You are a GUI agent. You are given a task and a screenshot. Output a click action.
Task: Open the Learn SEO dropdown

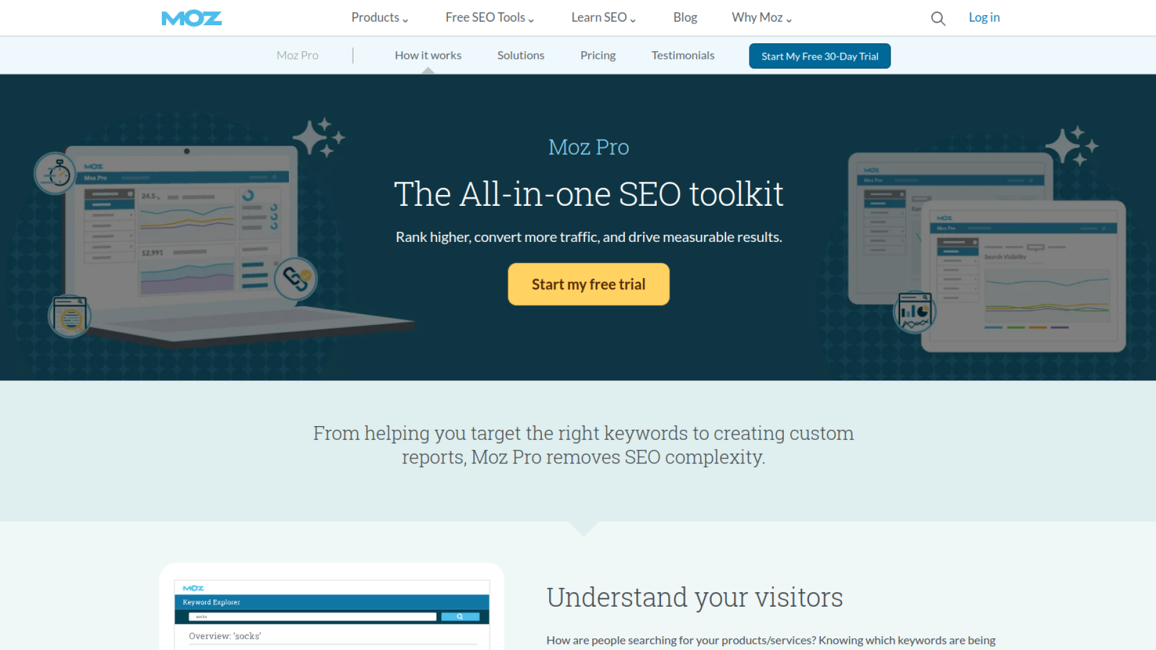[603, 17]
